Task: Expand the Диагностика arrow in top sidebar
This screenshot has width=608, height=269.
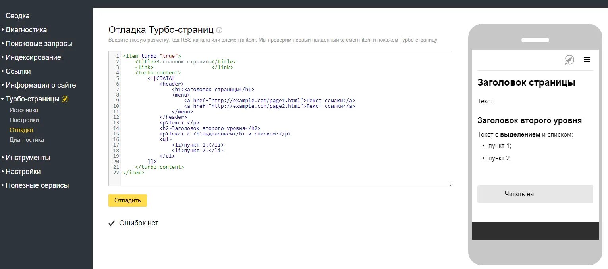Action: 3,30
